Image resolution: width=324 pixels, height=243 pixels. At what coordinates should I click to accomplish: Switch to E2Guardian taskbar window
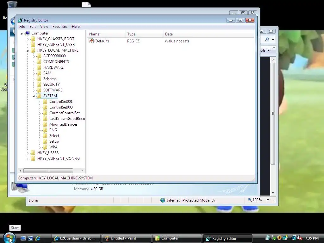pyautogui.click(x=76, y=238)
